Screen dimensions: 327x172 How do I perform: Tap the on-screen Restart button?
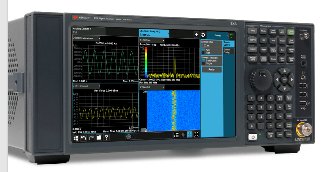[212, 70]
